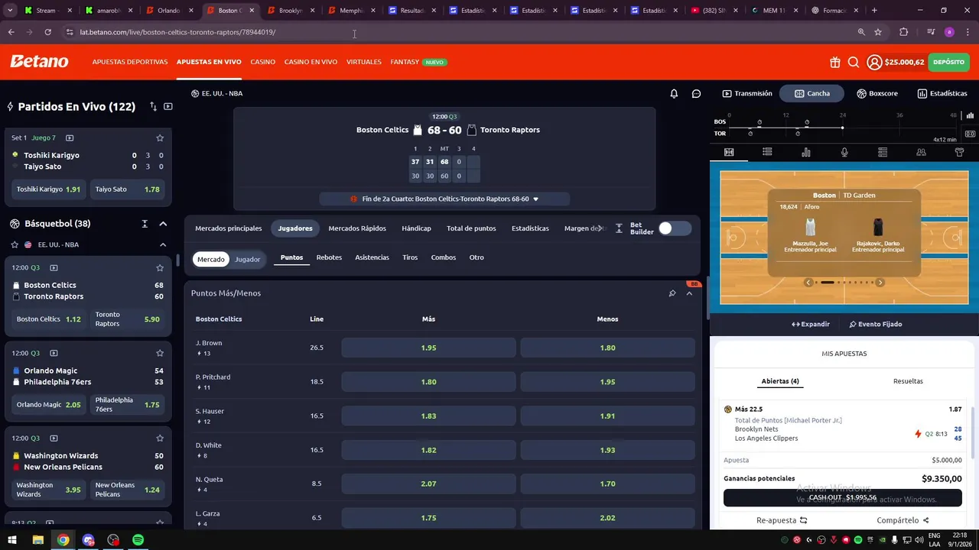The image size is (979, 550).
Task: Open the user account avatar icon
Action: tap(874, 62)
